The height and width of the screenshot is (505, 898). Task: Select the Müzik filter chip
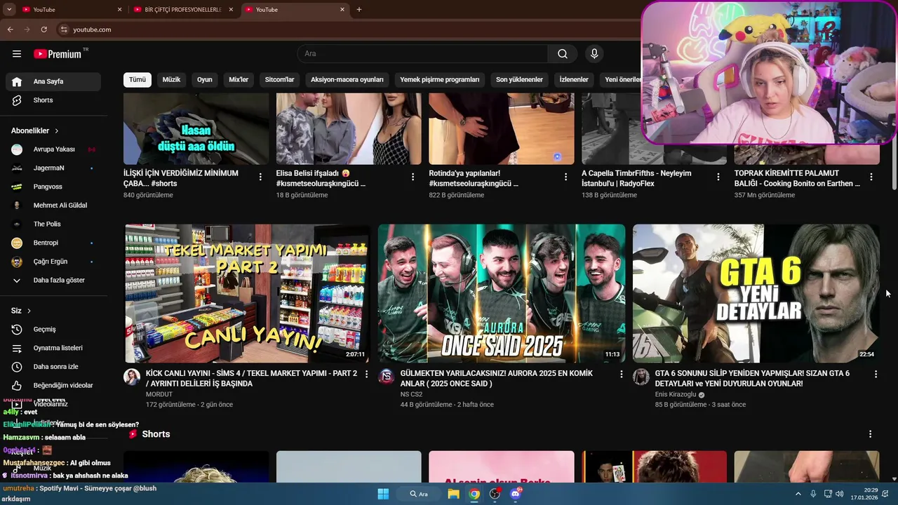coord(171,80)
